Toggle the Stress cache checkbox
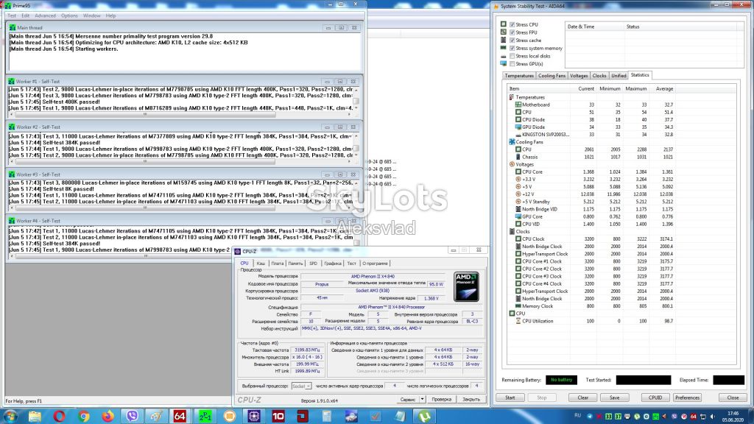754x424 pixels. [x=512, y=40]
